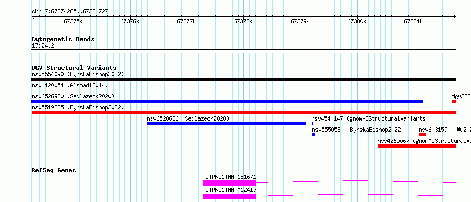Open the PITPNC1|NM_181671 transcript label
The height and width of the screenshot is (202, 471).
230,177
